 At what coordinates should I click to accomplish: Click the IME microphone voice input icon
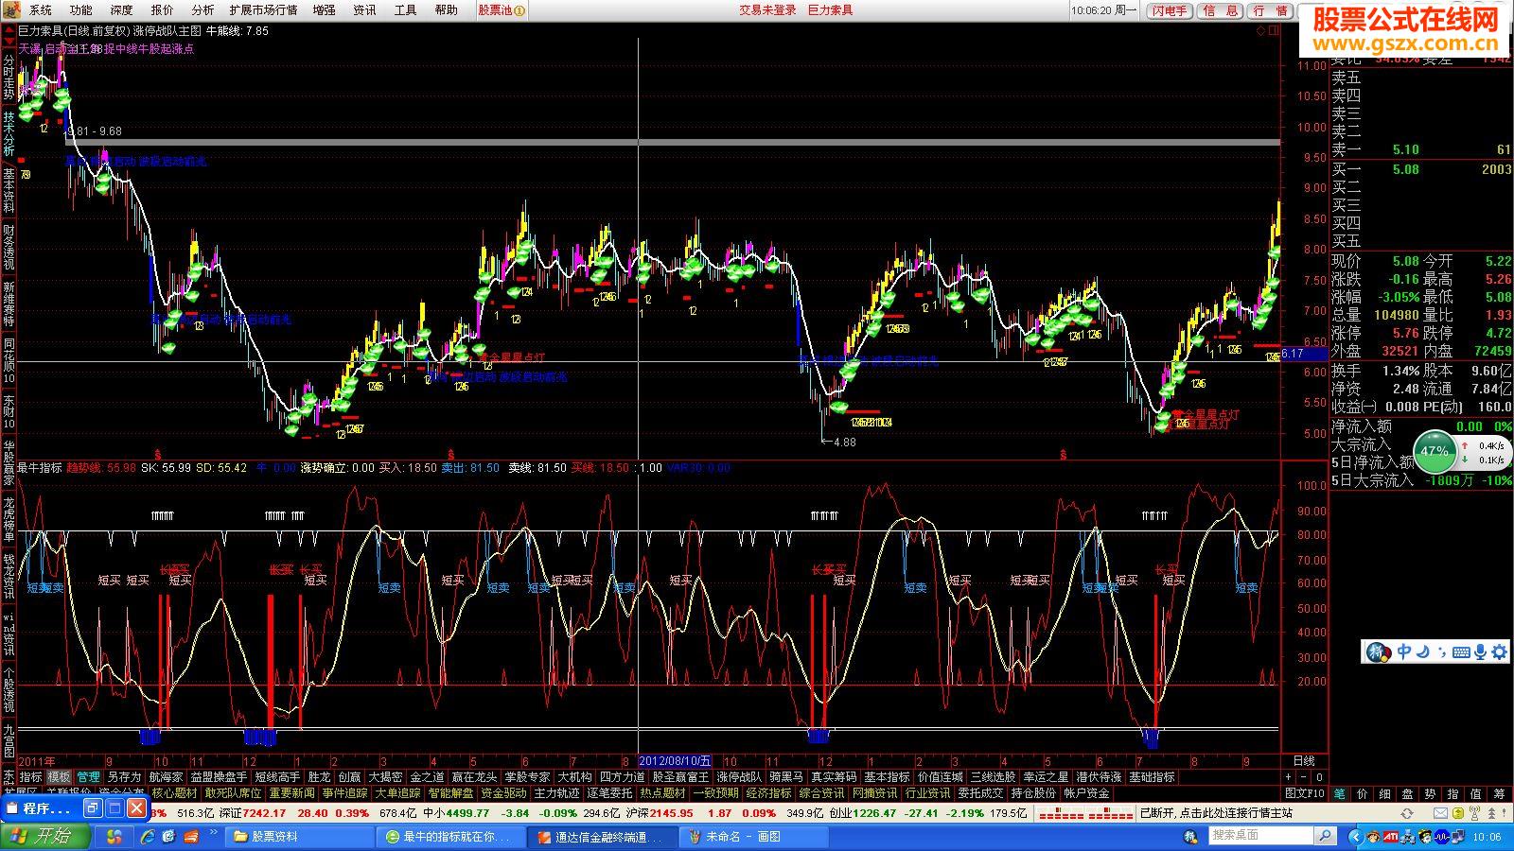click(x=1481, y=651)
